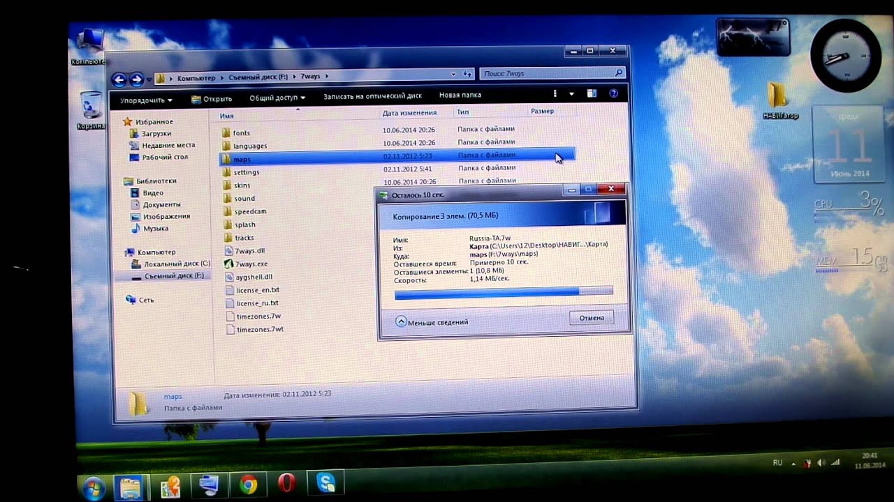Viewport: 894px width, 502px height.
Task: Sort by the Тип column header
Action: (463, 112)
